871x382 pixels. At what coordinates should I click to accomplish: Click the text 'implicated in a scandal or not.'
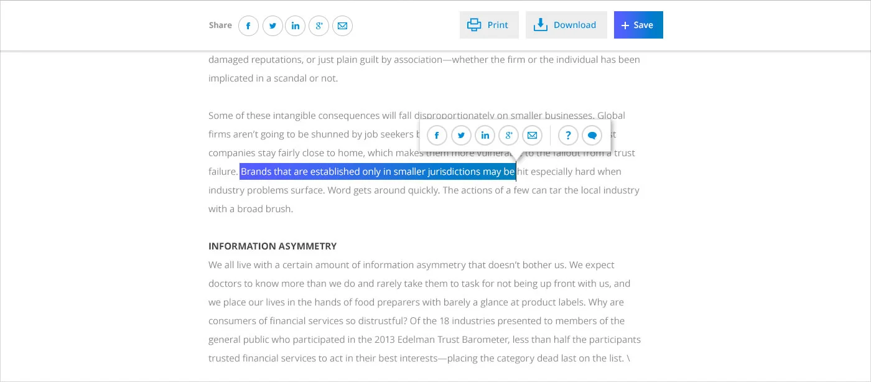pos(273,78)
